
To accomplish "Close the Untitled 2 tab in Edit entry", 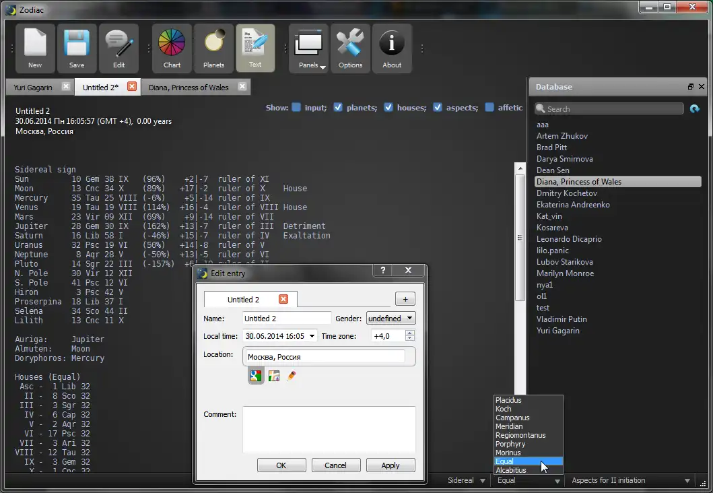I will click(x=283, y=299).
